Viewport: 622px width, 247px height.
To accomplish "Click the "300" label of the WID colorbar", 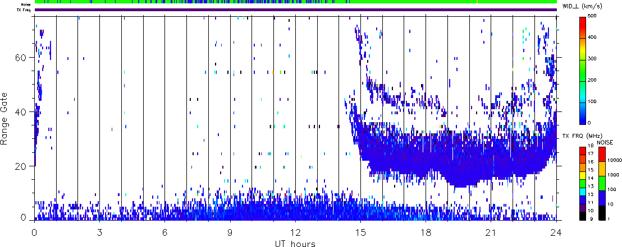I will 593,59.
